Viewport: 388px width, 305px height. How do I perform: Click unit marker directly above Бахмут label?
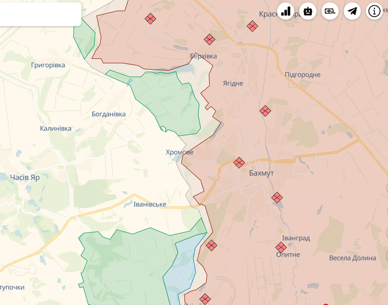239,162
